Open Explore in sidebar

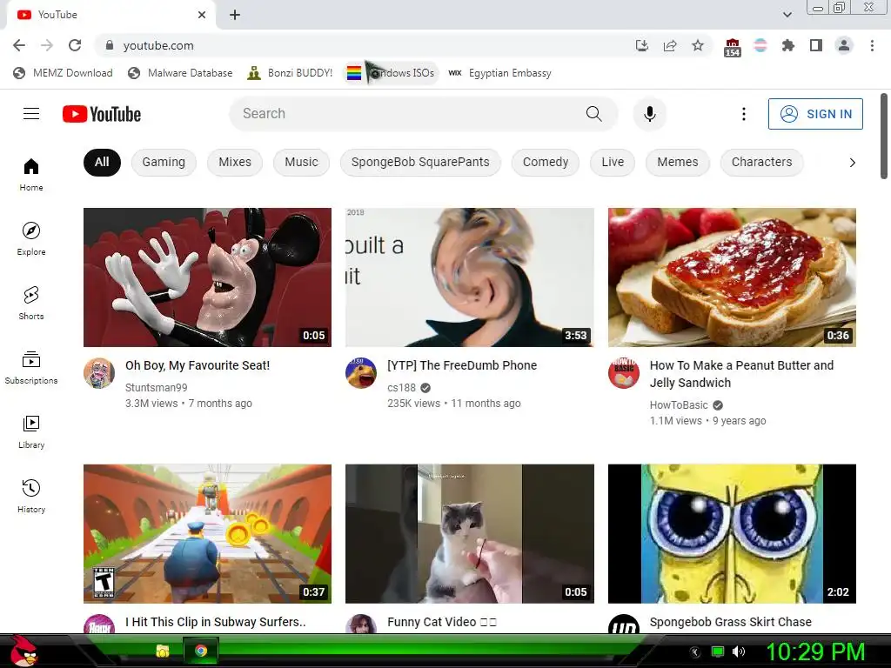click(x=31, y=238)
